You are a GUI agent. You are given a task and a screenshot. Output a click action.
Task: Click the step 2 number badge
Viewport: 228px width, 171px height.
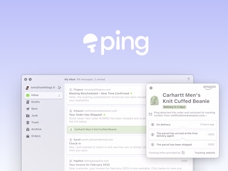(152, 135)
